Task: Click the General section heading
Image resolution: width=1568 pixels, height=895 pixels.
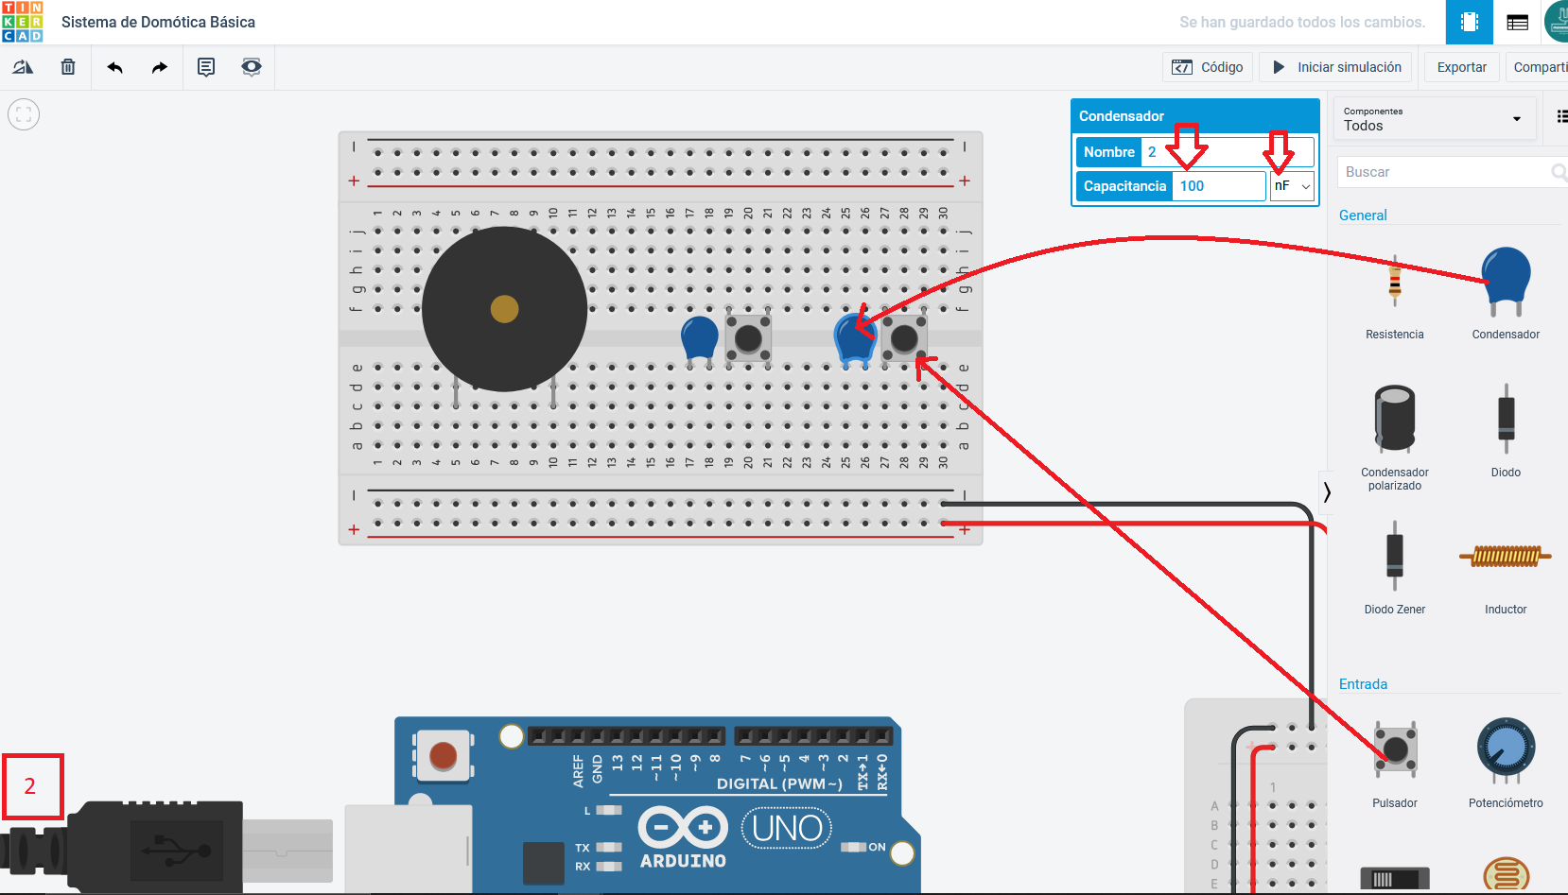Action: [1363, 215]
